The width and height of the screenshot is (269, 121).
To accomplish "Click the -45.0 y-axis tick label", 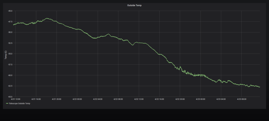I will click(10, 11).
